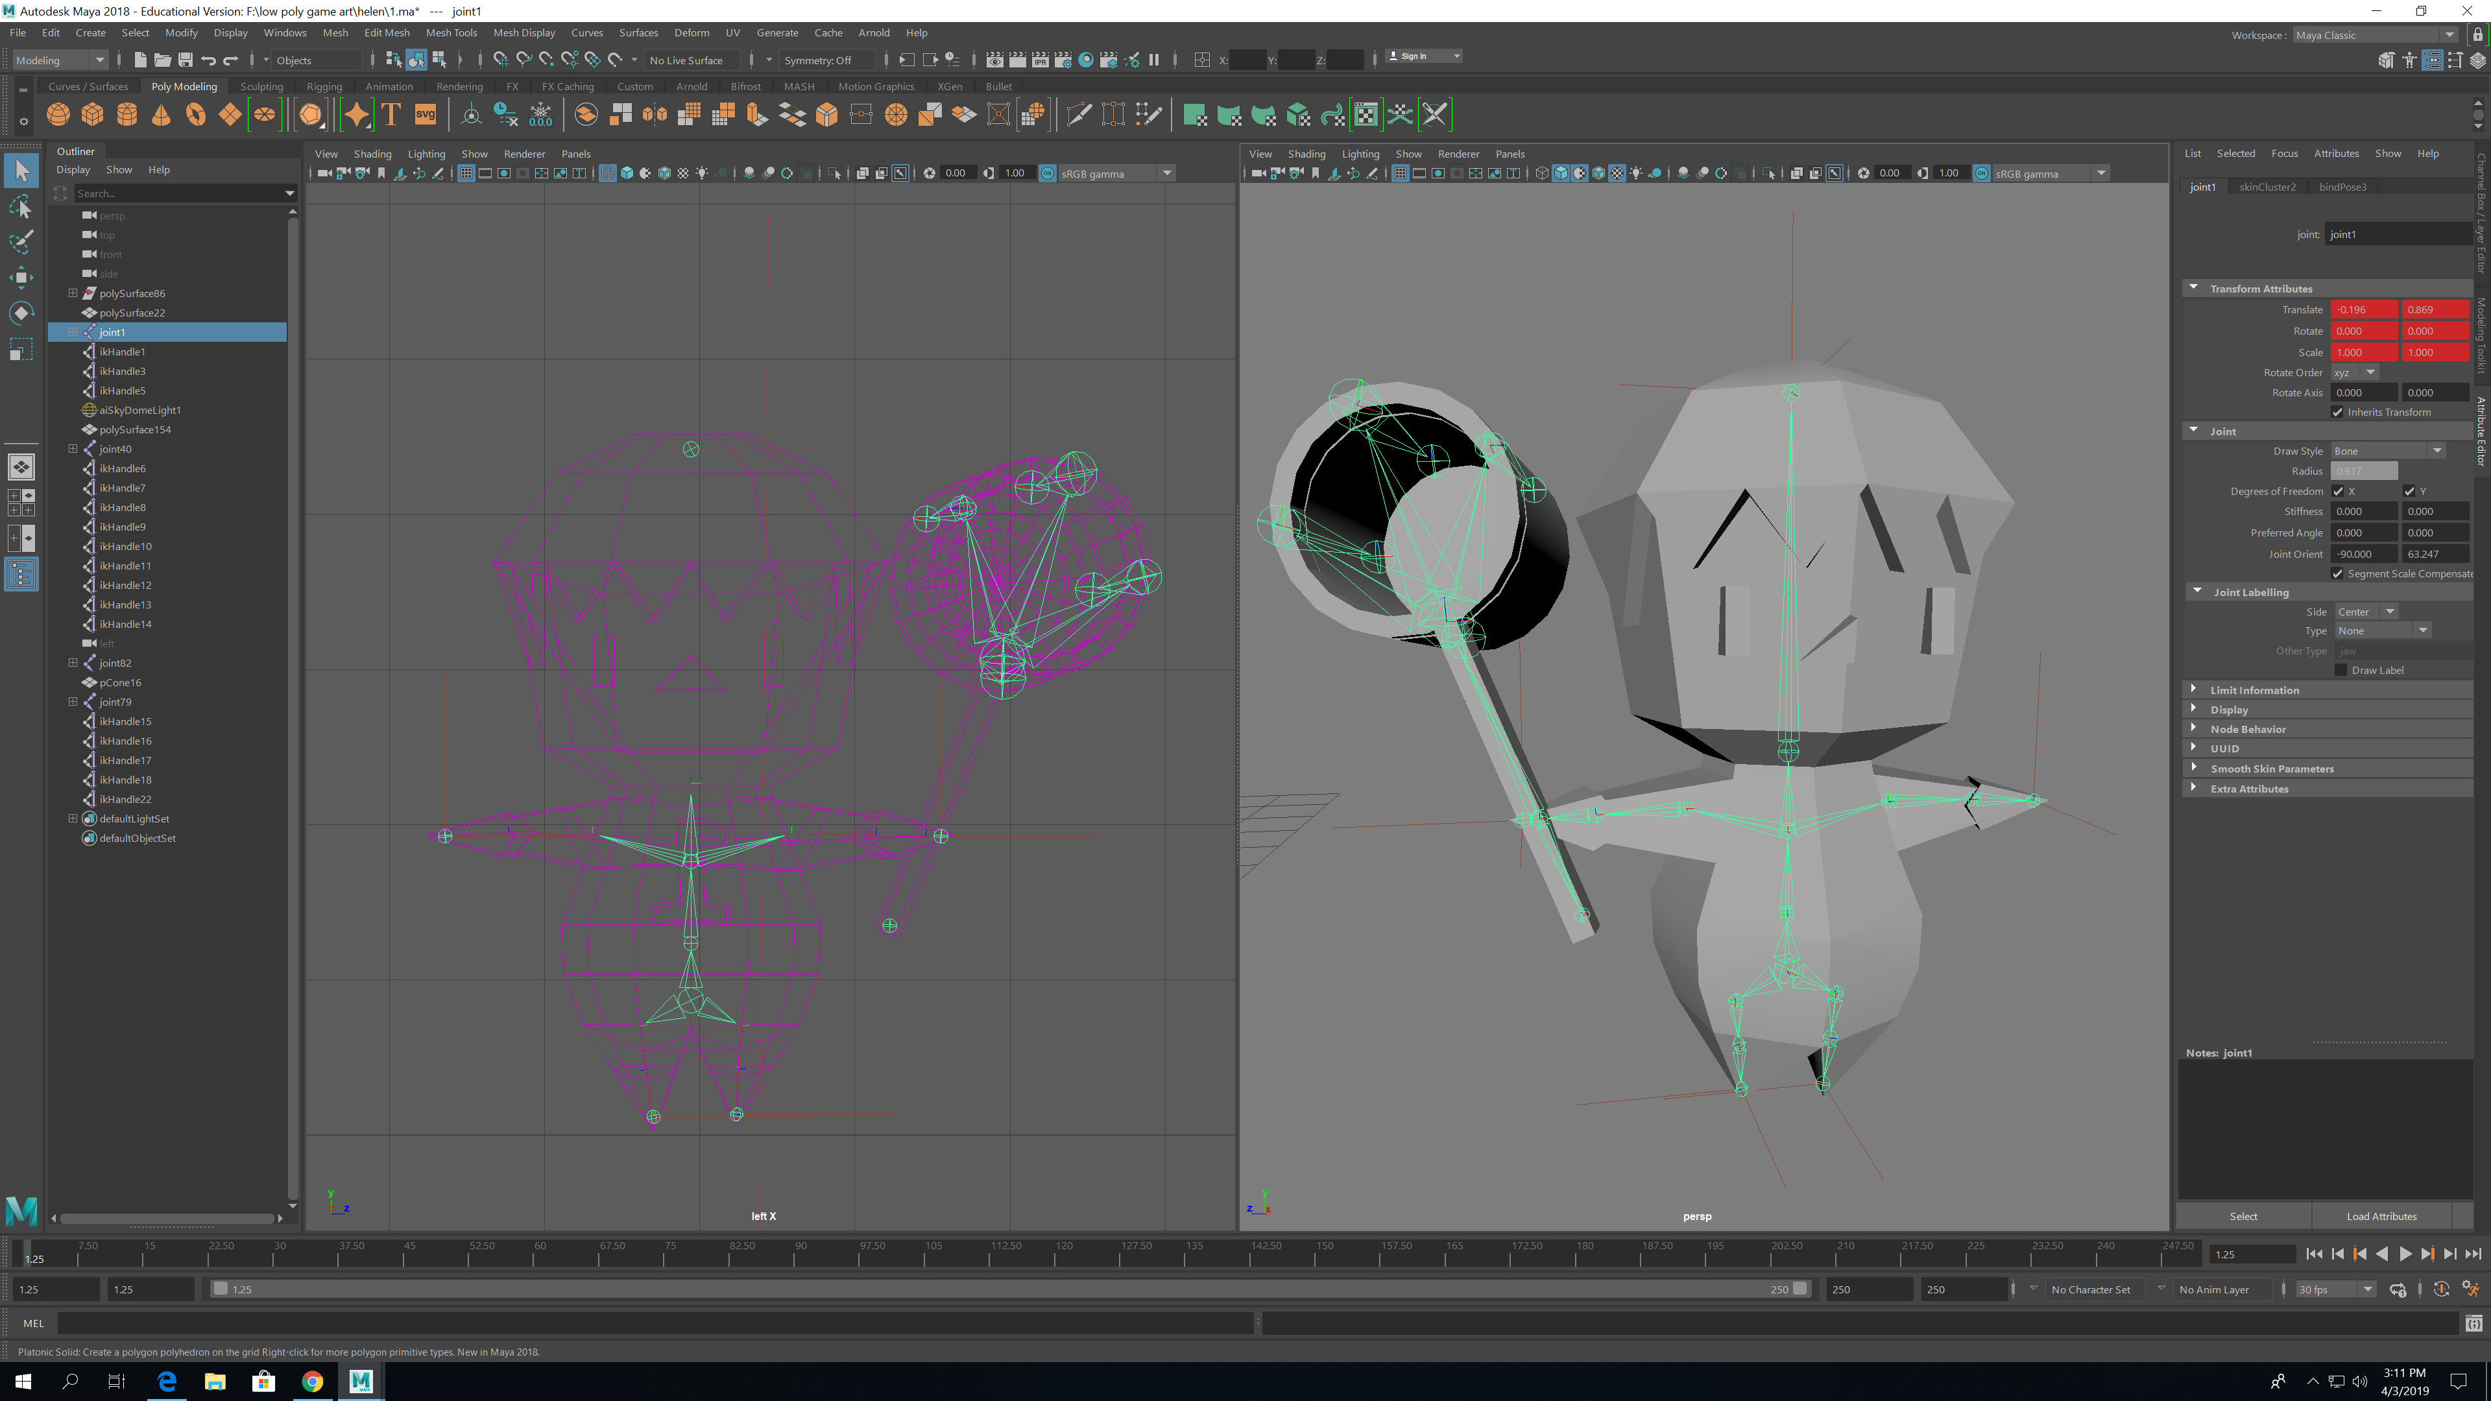Click the polygon sphere shelf icon
Image resolution: width=2491 pixels, height=1401 pixels.
tap(58, 115)
